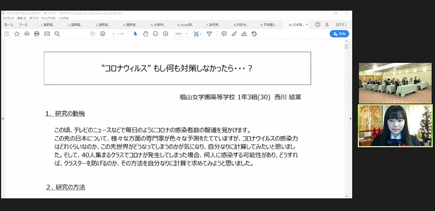Open the magnifier search tool
Screen dimensions: 435x211
point(57,34)
